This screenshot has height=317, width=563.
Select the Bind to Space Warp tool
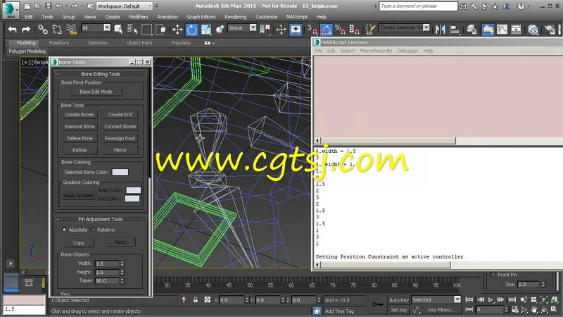click(x=72, y=30)
